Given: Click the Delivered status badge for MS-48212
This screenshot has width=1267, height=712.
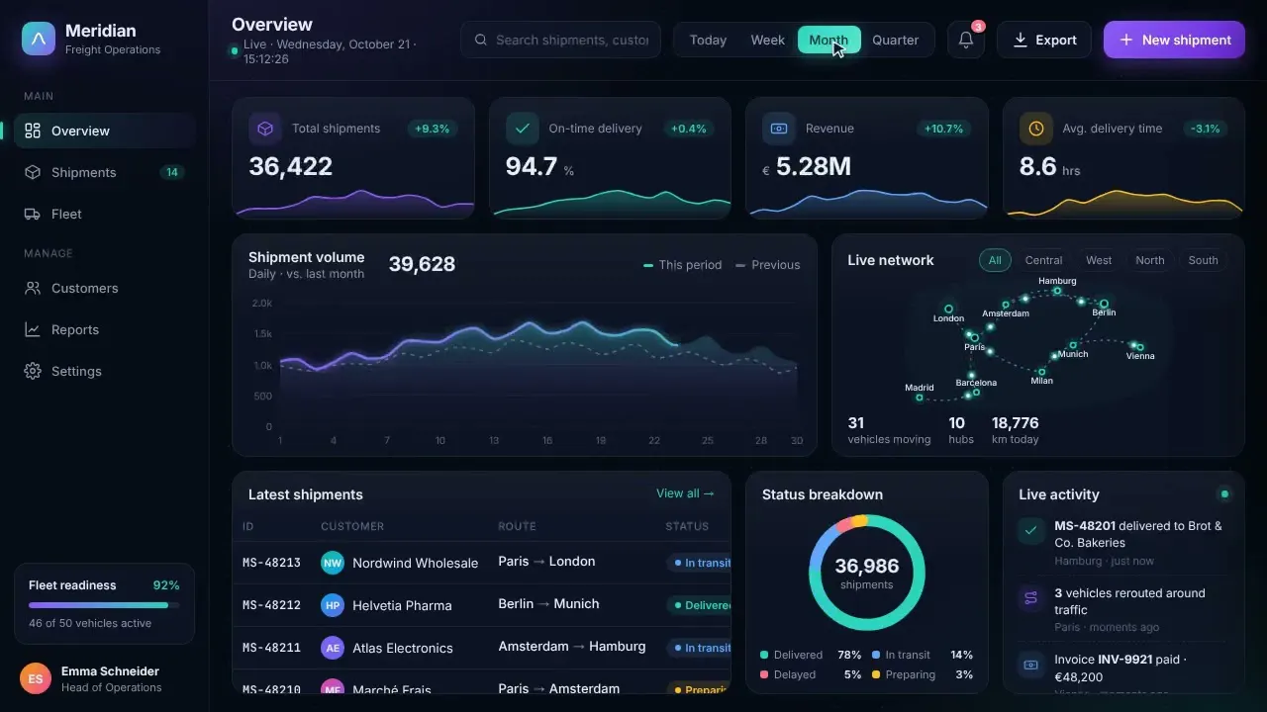Looking at the screenshot, I should click(x=699, y=605).
